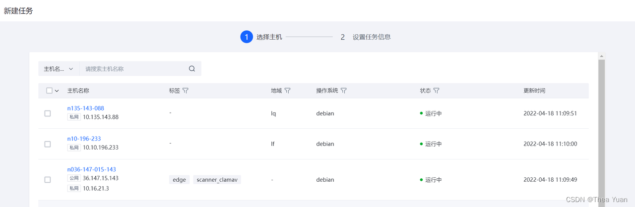Tick the checkbox for n036-147-015-143
635x207 pixels.
(x=48, y=180)
